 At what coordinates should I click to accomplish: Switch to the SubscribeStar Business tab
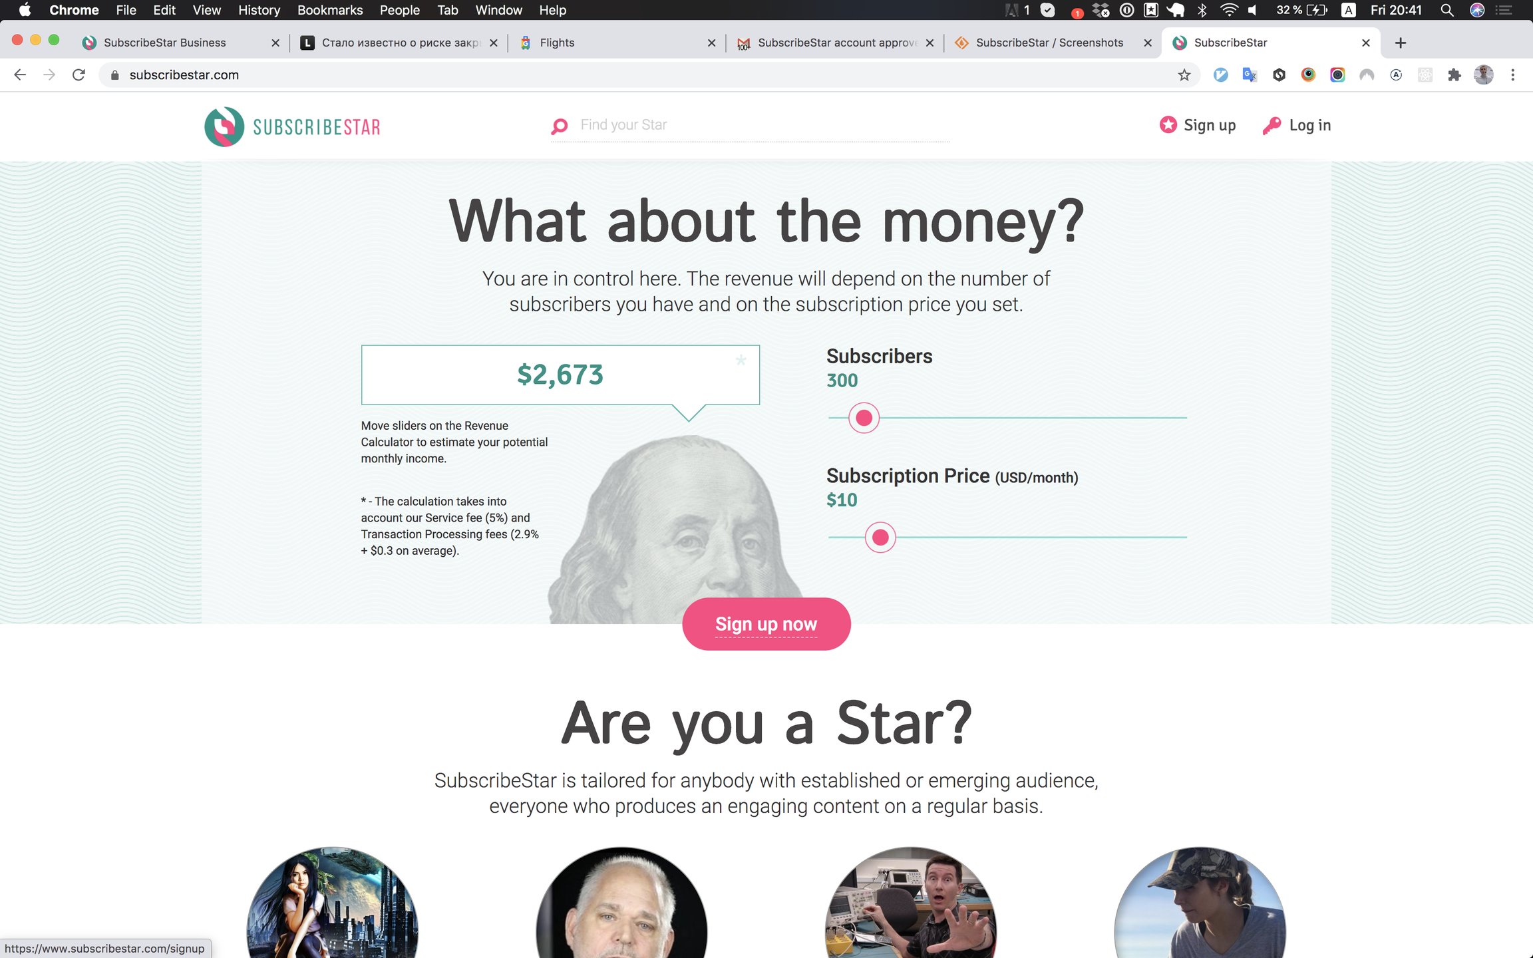point(181,43)
